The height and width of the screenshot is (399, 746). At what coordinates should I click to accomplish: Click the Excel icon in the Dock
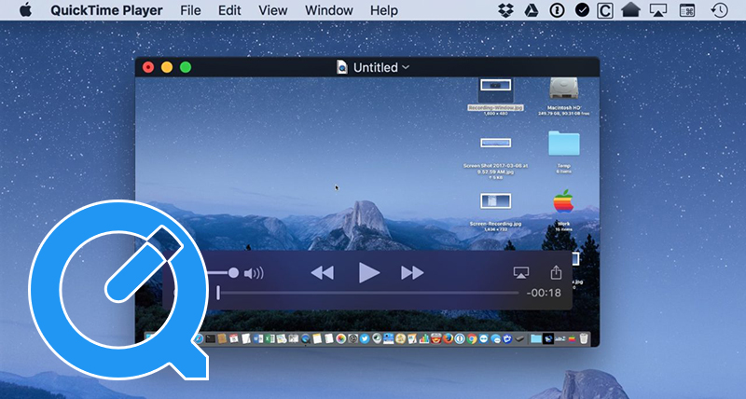[269, 338]
